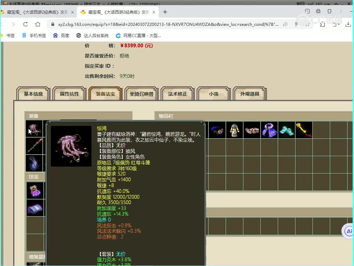Open a new browser tab
Screen dimensions: 354x266
click(165, 12)
